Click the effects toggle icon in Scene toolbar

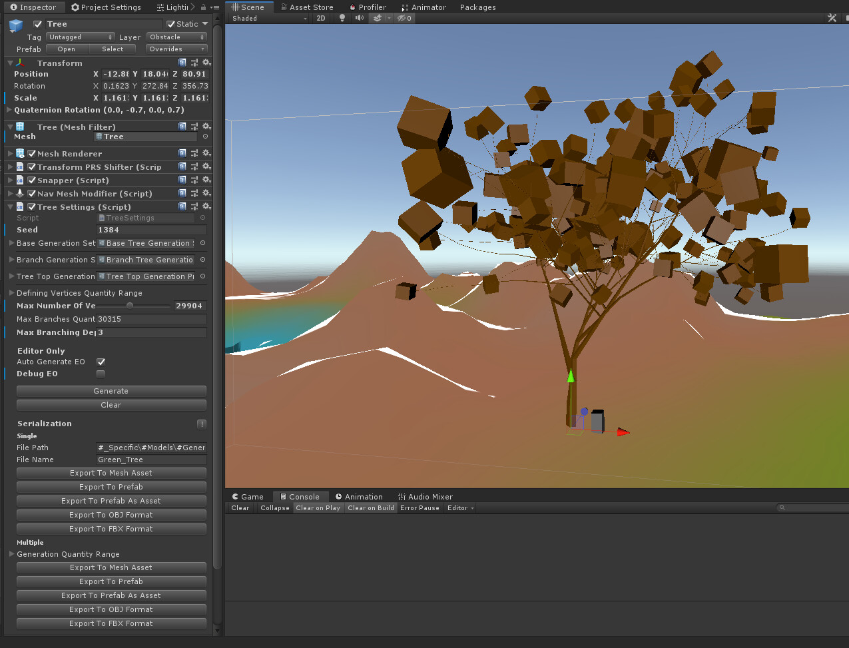point(378,18)
